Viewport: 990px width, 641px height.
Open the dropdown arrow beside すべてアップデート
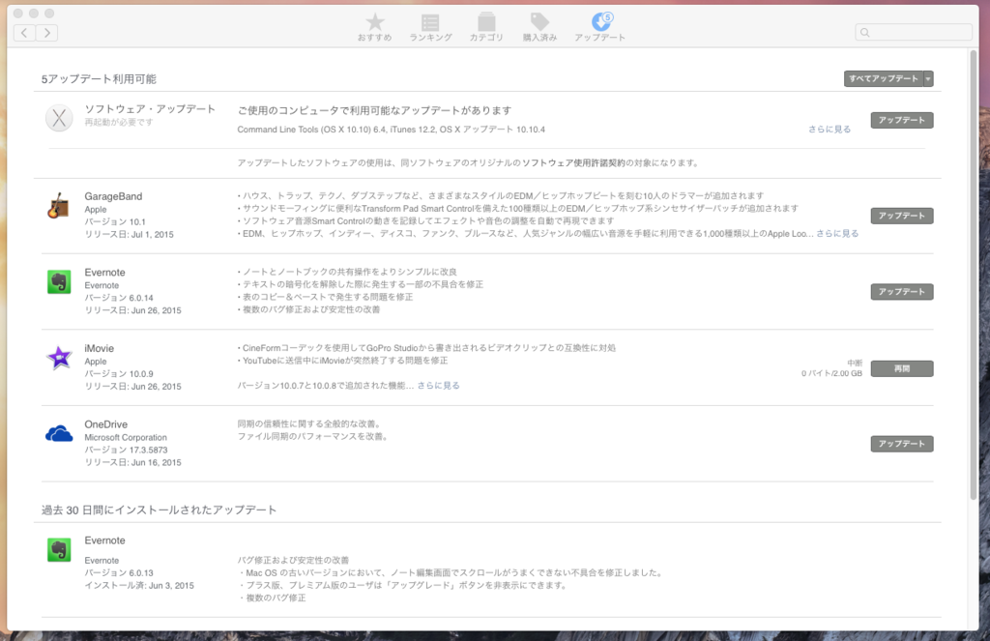(x=928, y=79)
